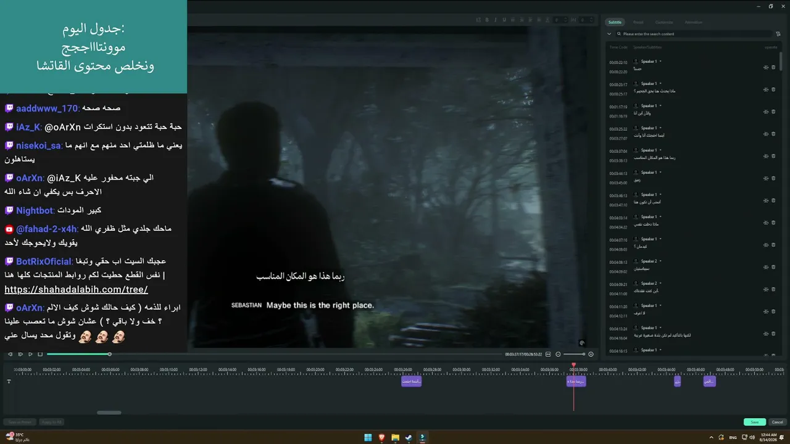Open speaker dropdown for subtitle at 00:04:09:21

pos(660,284)
